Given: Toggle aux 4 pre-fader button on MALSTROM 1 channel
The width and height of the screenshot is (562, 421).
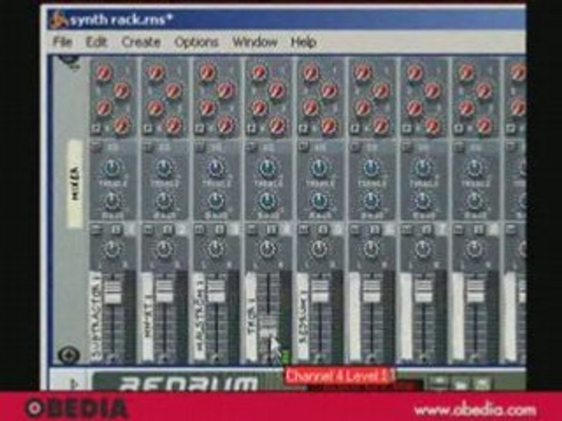Looking at the screenshot, I should (x=199, y=128).
